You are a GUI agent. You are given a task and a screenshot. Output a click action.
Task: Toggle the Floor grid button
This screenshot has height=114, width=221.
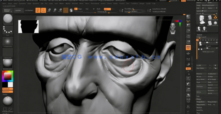pos(188,53)
